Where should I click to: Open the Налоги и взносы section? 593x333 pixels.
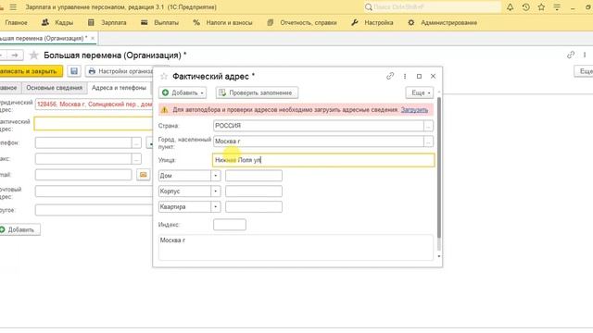tap(222, 22)
